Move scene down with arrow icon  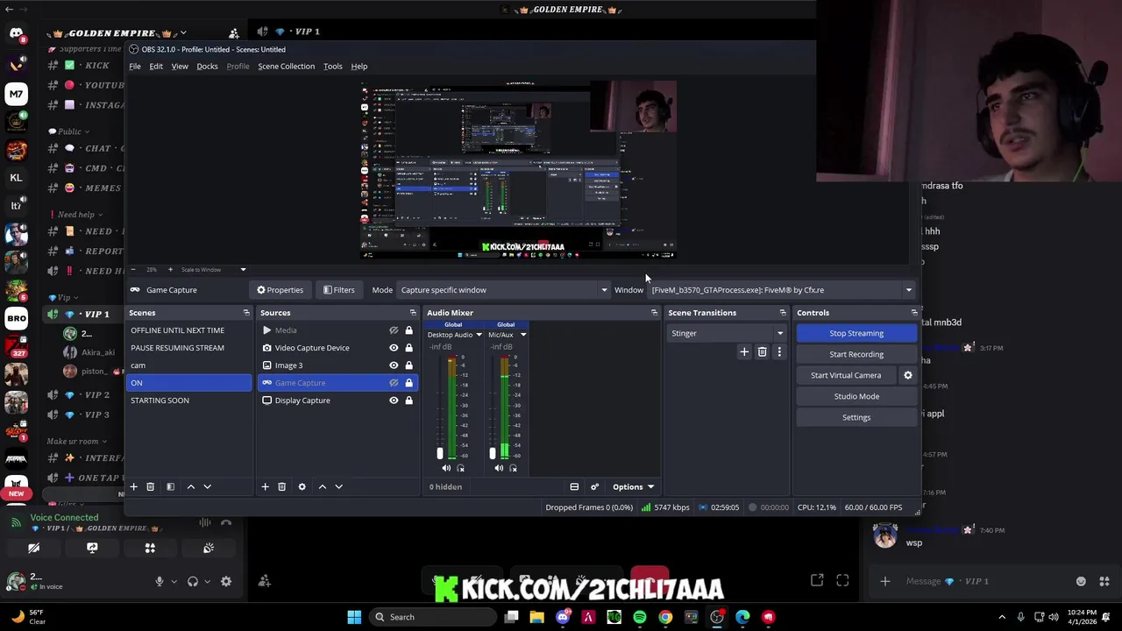pyautogui.click(x=207, y=486)
